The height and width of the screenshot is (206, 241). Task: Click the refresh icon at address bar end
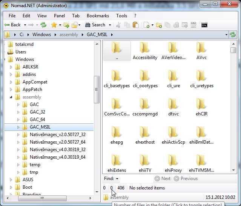click(x=233, y=35)
